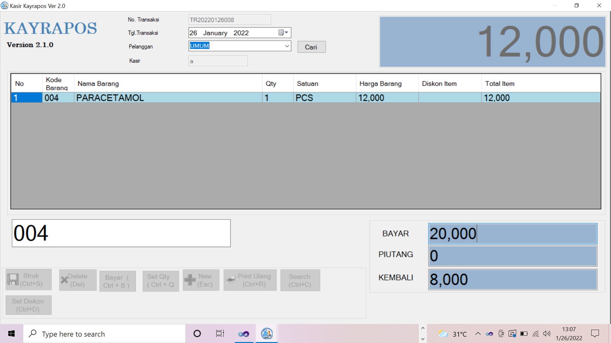Image resolution: width=611 pixels, height=343 pixels.
Task: Click the Print Ulang printer icon
Action: tap(231, 280)
